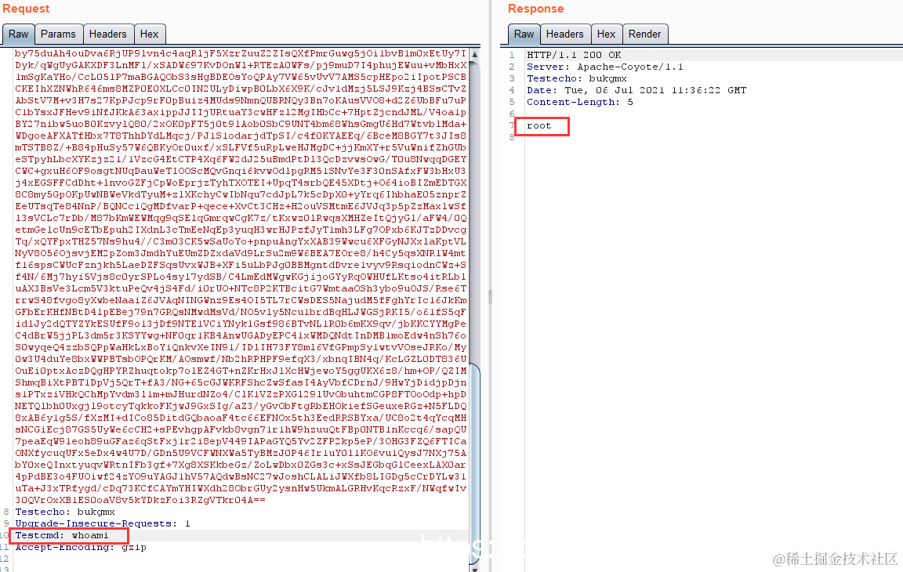Switch to the Response Raw tab
This screenshot has height=572, width=903.
tap(524, 34)
